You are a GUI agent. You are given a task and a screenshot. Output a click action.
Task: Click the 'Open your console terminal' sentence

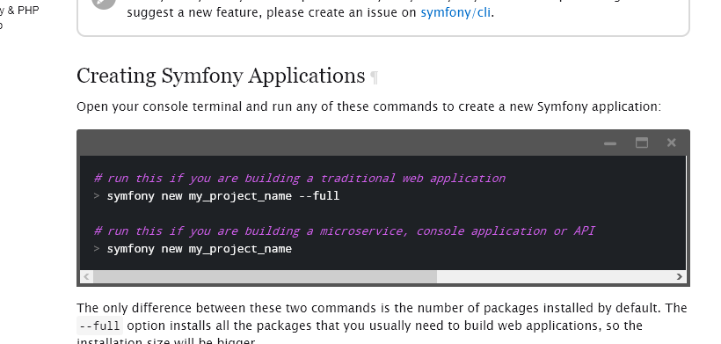(368, 106)
